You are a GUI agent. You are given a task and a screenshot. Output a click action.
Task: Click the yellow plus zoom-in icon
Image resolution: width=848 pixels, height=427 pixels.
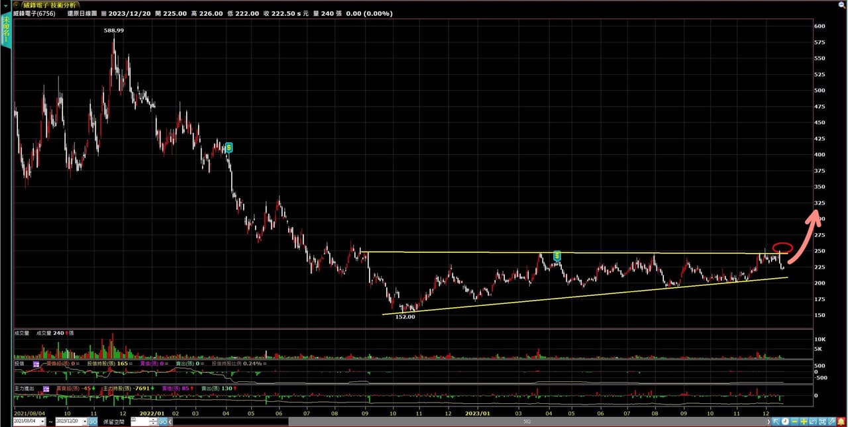pyautogui.click(x=804, y=421)
